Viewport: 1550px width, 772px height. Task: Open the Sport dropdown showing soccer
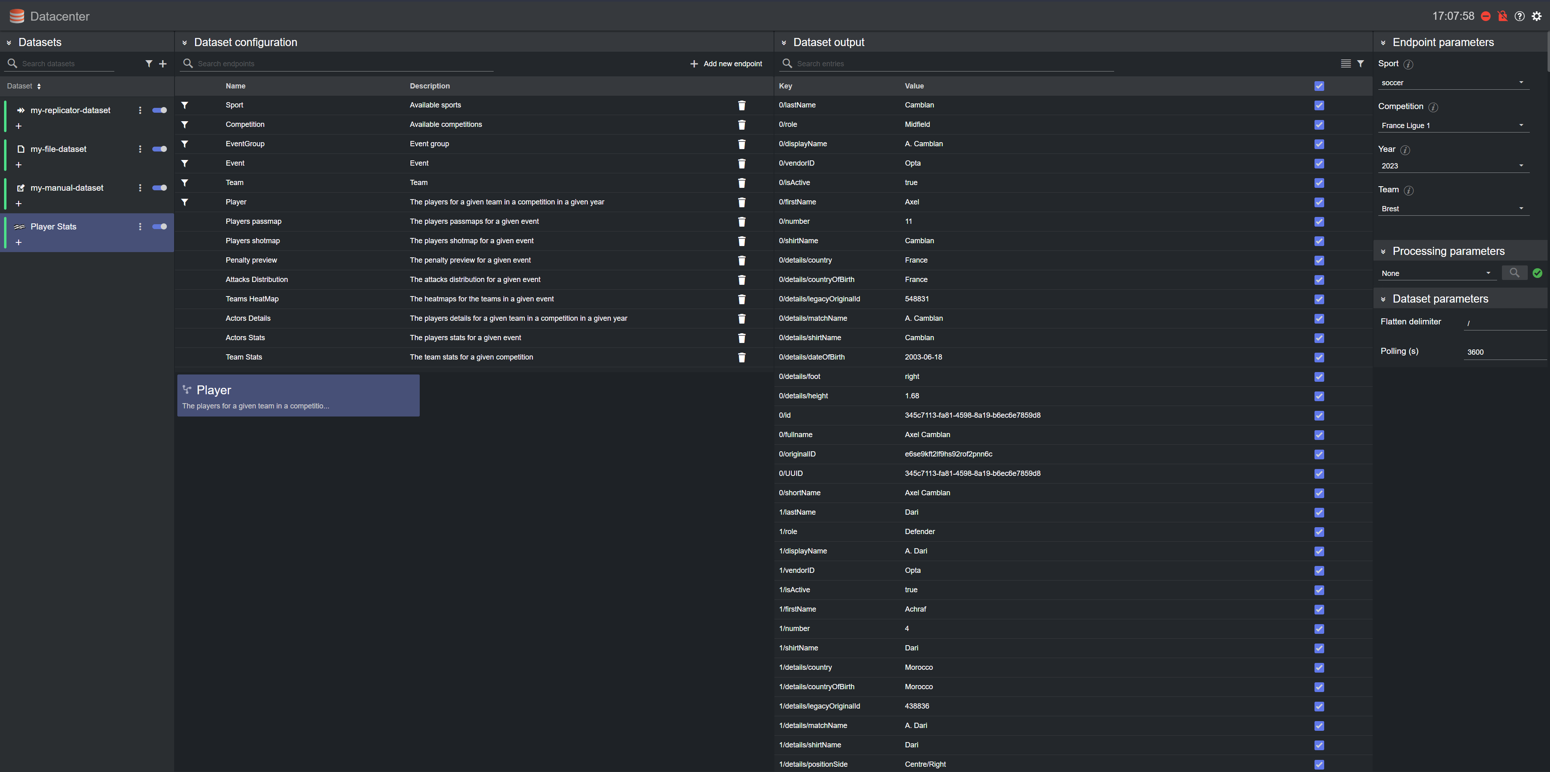(x=1453, y=82)
